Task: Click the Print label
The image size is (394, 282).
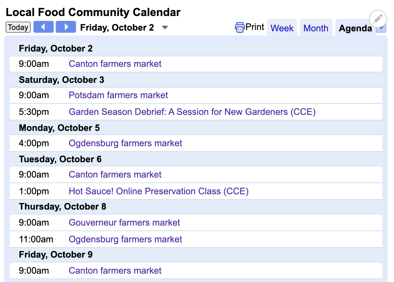Action: pyautogui.click(x=255, y=27)
